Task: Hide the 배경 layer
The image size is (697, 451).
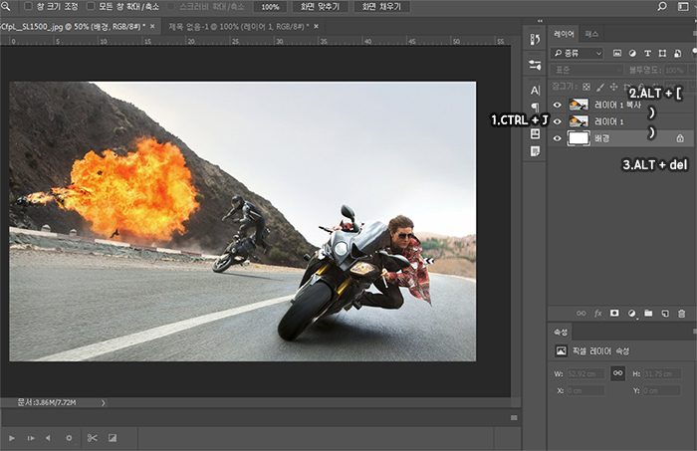Action: pos(558,138)
